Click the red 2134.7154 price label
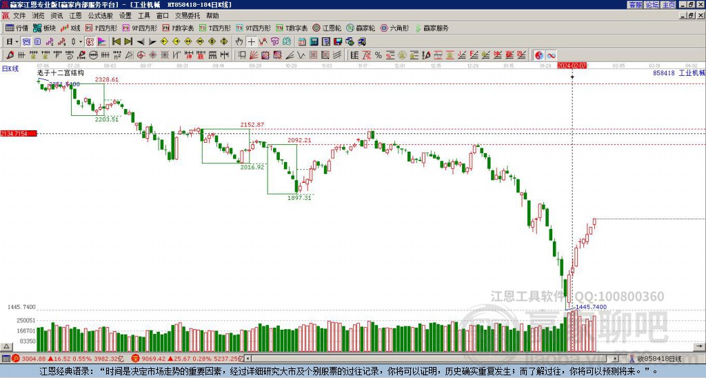The image size is (706, 378). tap(19, 134)
